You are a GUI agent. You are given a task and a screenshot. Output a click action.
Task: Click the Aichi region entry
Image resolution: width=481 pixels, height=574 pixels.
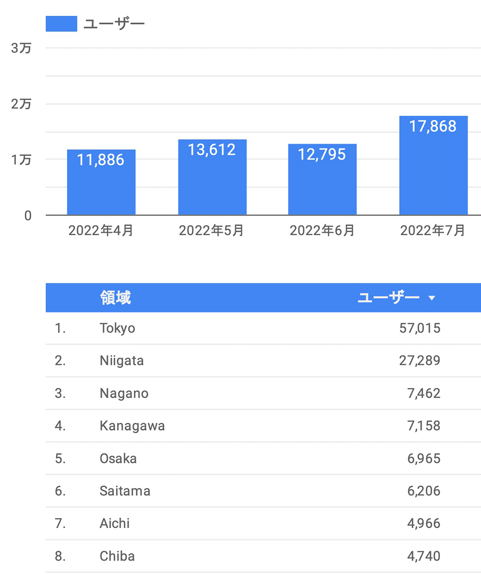[x=114, y=523]
